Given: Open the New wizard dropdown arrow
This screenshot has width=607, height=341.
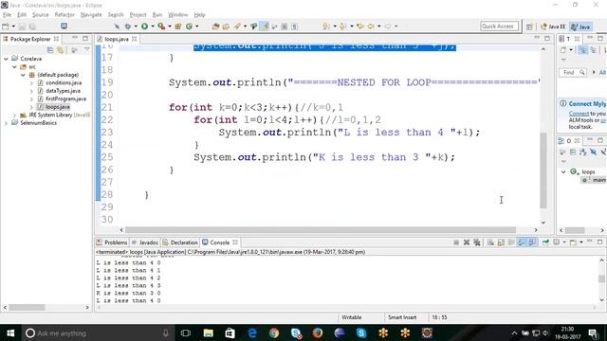Looking at the screenshot, I should [x=13, y=27].
